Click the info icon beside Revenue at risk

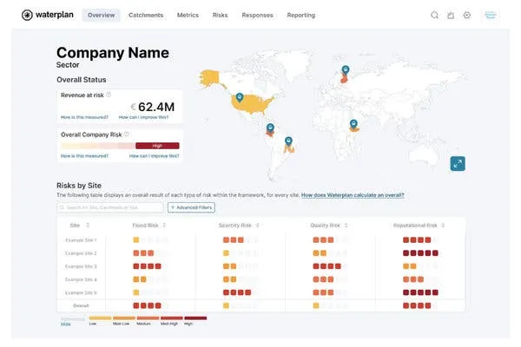click(109, 95)
